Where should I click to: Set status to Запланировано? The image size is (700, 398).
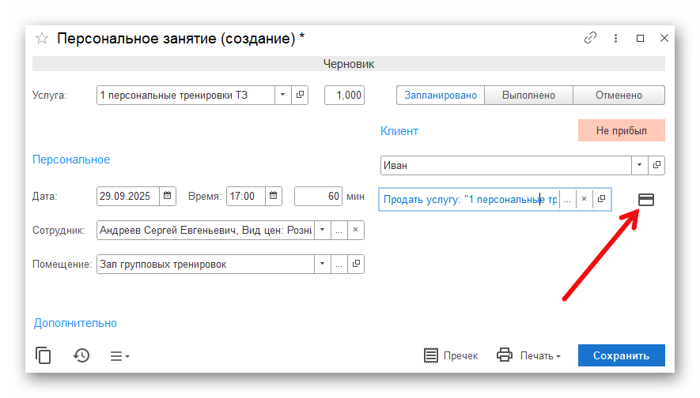coord(441,96)
